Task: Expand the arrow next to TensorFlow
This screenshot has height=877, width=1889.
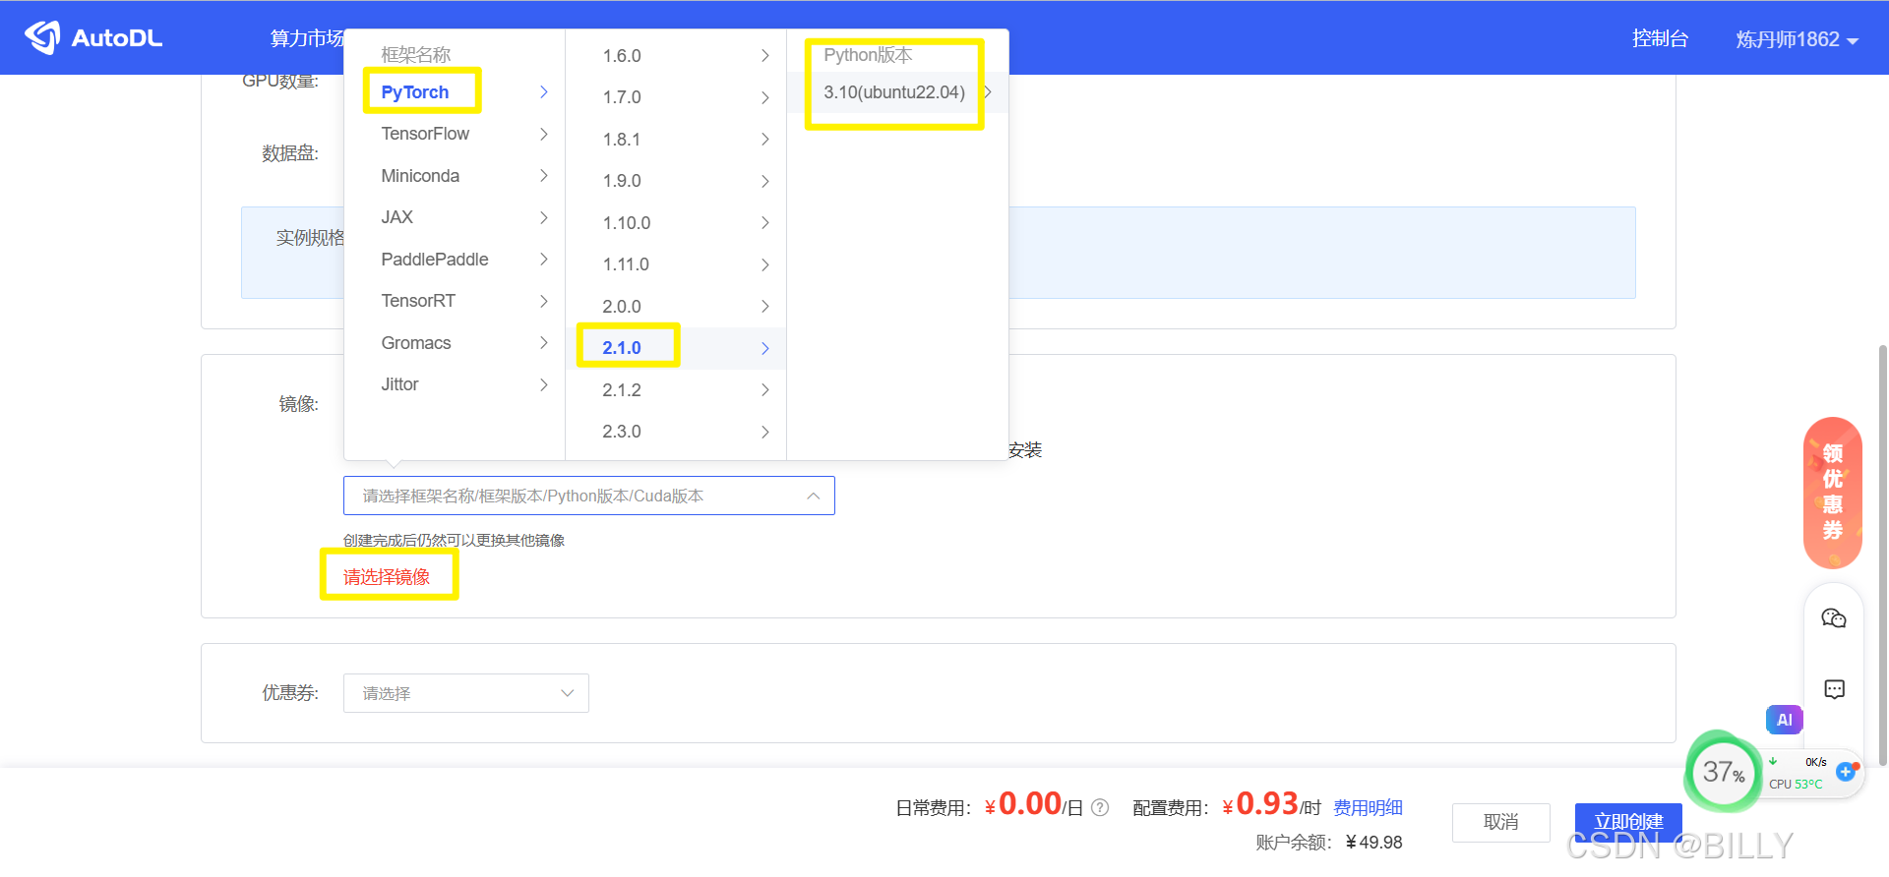Action: pyautogui.click(x=544, y=134)
